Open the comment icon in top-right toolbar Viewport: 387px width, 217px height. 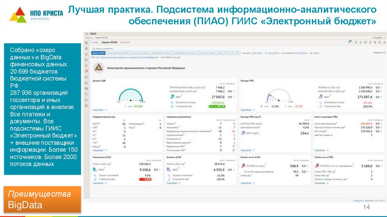(x=365, y=42)
